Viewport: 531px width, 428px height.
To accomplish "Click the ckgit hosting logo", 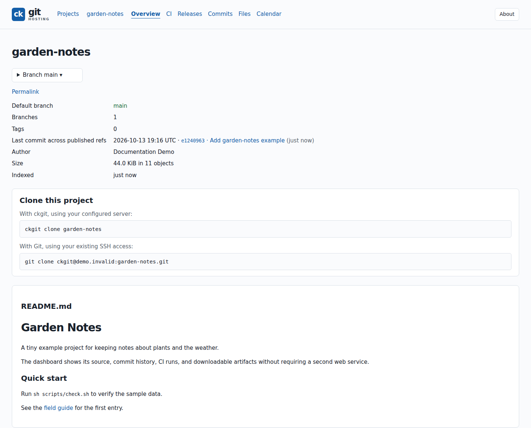I will pos(30,14).
